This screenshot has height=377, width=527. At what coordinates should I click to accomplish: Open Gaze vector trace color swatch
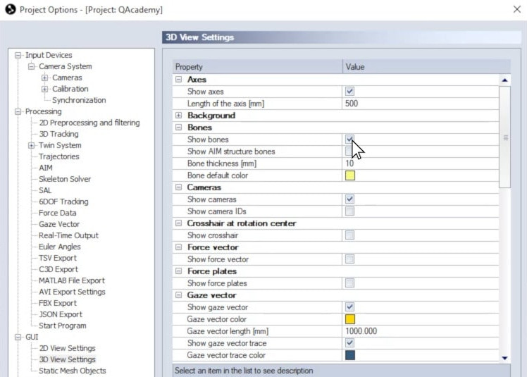coord(350,355)
